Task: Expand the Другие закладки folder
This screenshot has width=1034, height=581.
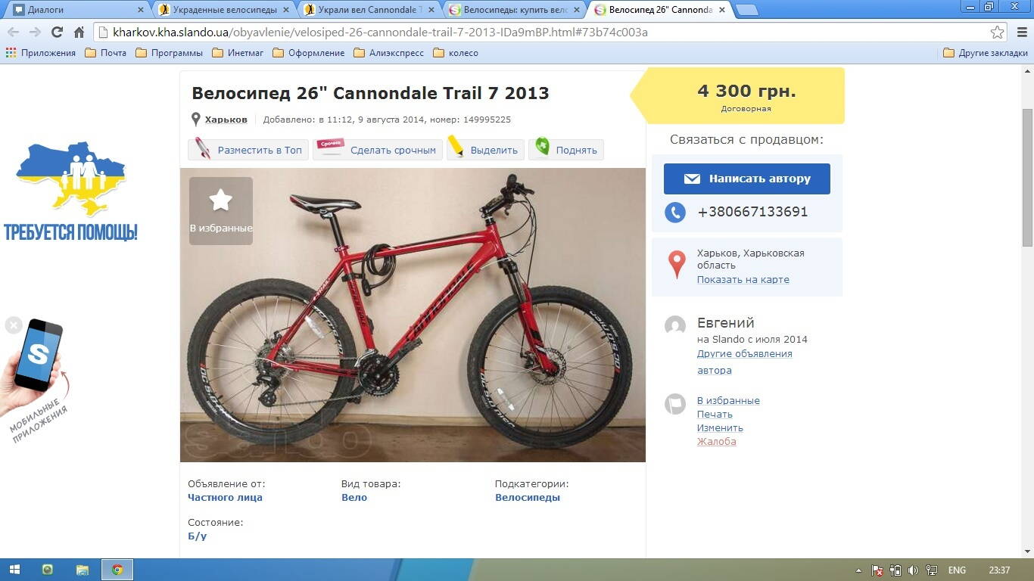Action: [x=986, y=53]
